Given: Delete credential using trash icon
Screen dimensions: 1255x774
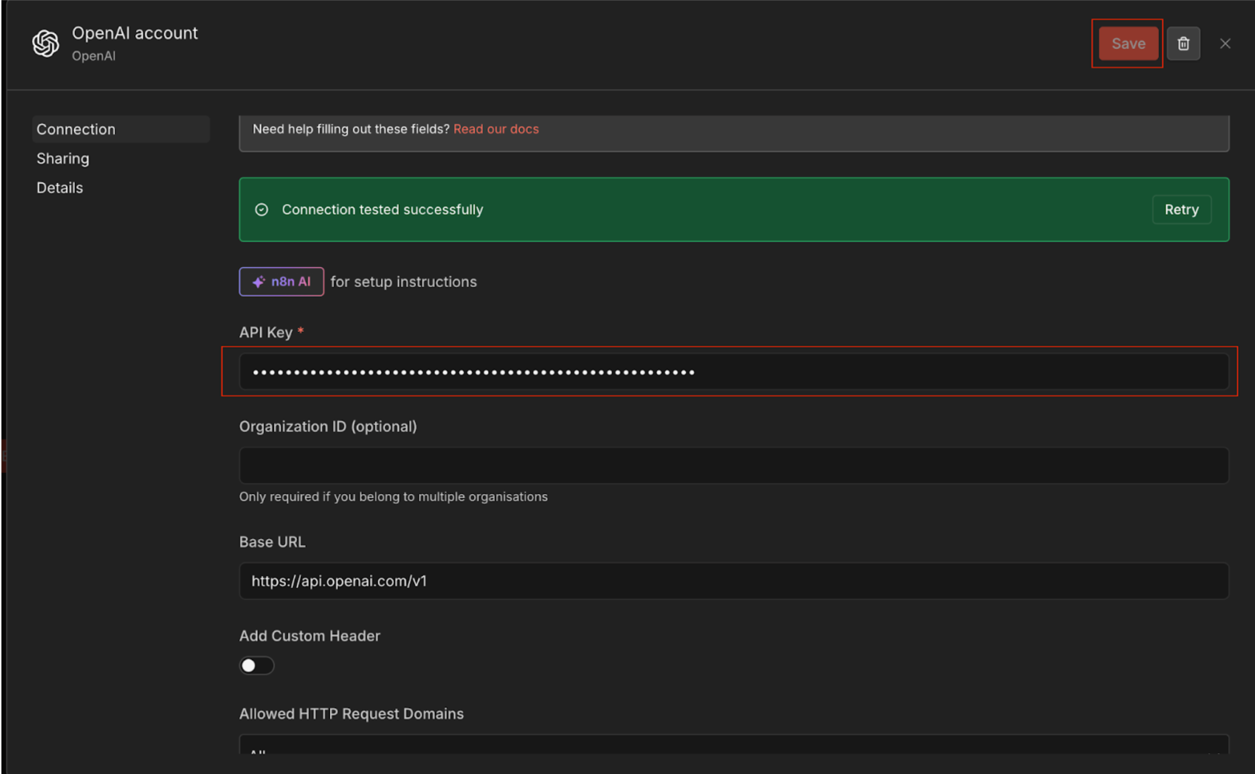Looking at the screenshot, I should click(1183, 44).
